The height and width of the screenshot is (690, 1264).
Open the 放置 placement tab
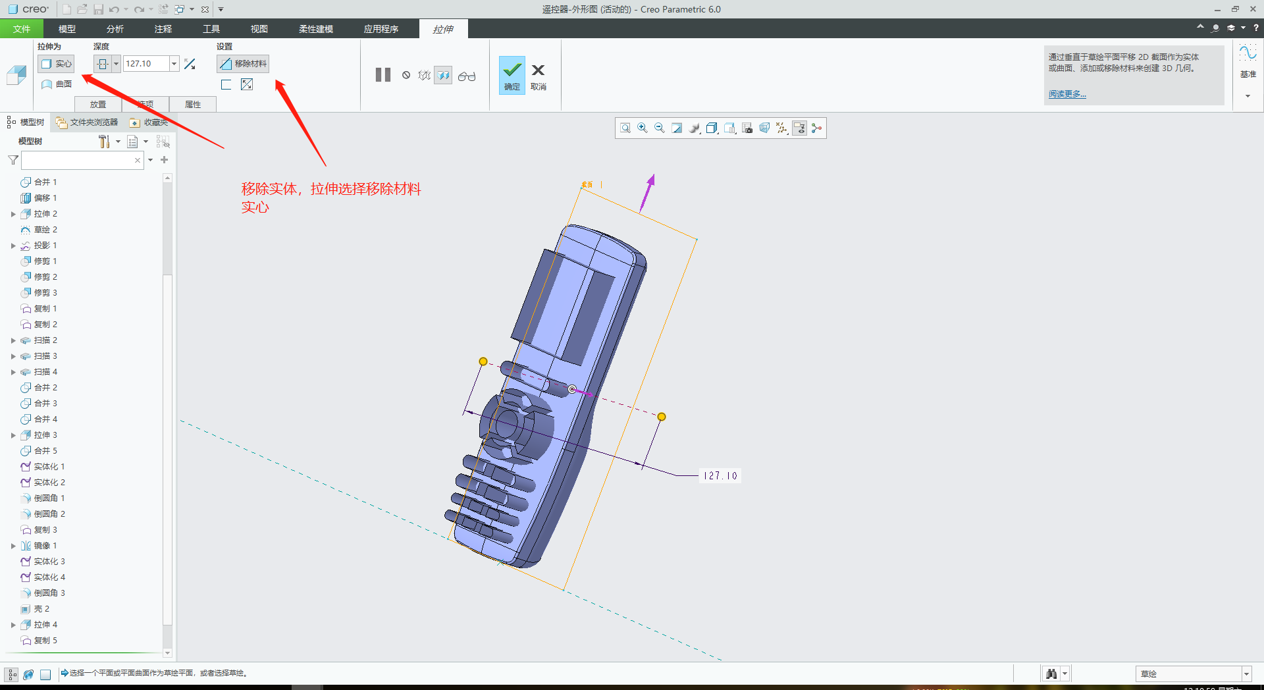click(98, 104)
